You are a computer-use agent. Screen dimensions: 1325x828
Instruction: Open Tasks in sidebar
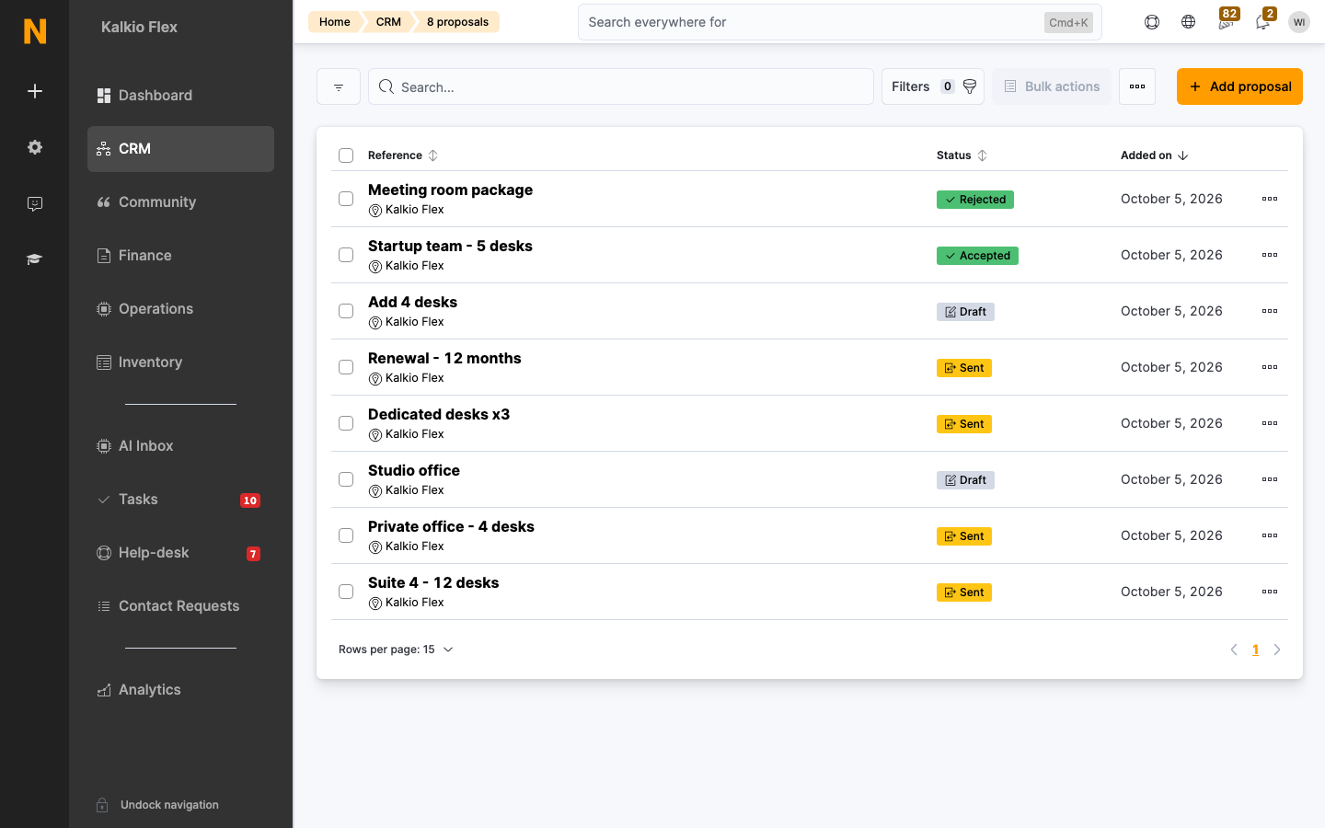pos(180,500)
